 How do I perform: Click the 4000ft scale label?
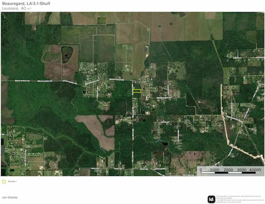(x=255, y=170)
